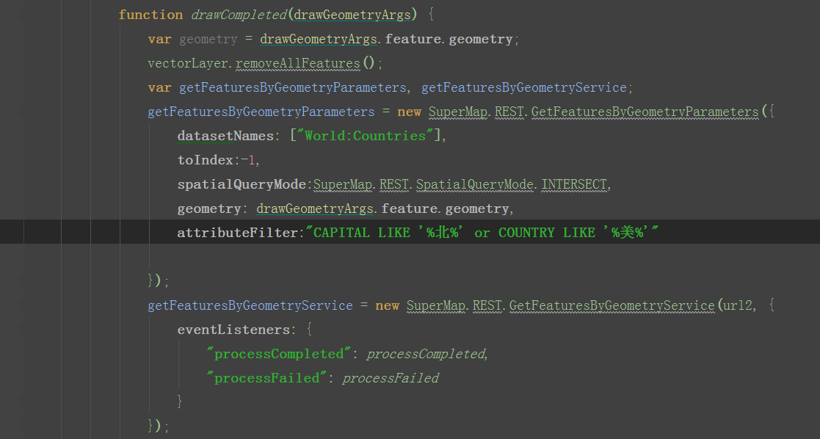Screen dimensions: 820x439
Task: Click SpatialQueryMode in the enum path
Action: click(x=475, y=184)
